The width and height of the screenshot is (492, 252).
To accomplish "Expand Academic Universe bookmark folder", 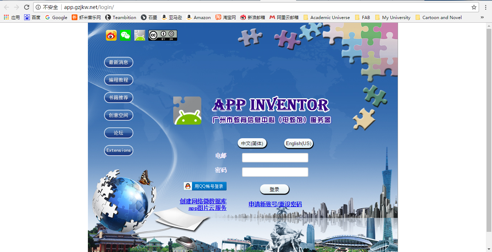I will point(327,17).
